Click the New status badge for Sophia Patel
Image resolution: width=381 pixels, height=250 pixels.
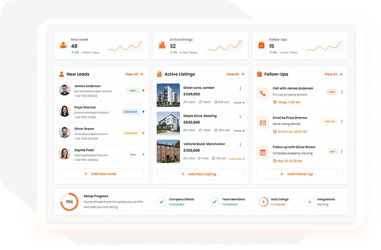(133, 155)
